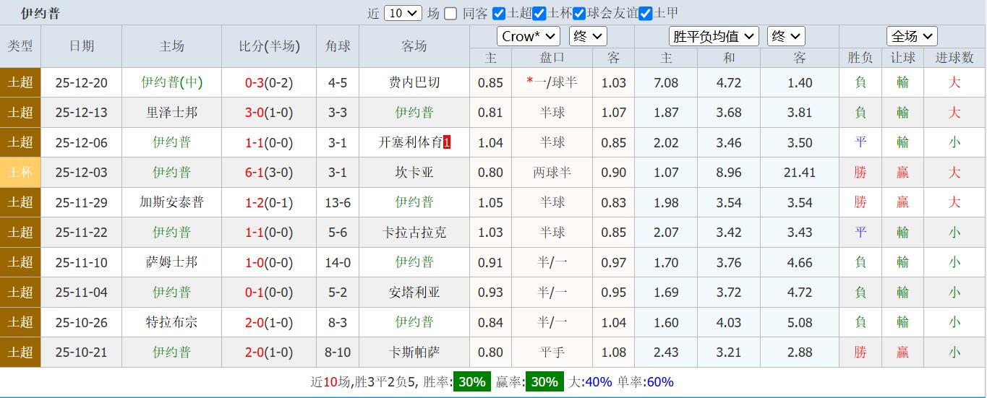Click the 特拉布宗 team link

click(x=171, y=322)
